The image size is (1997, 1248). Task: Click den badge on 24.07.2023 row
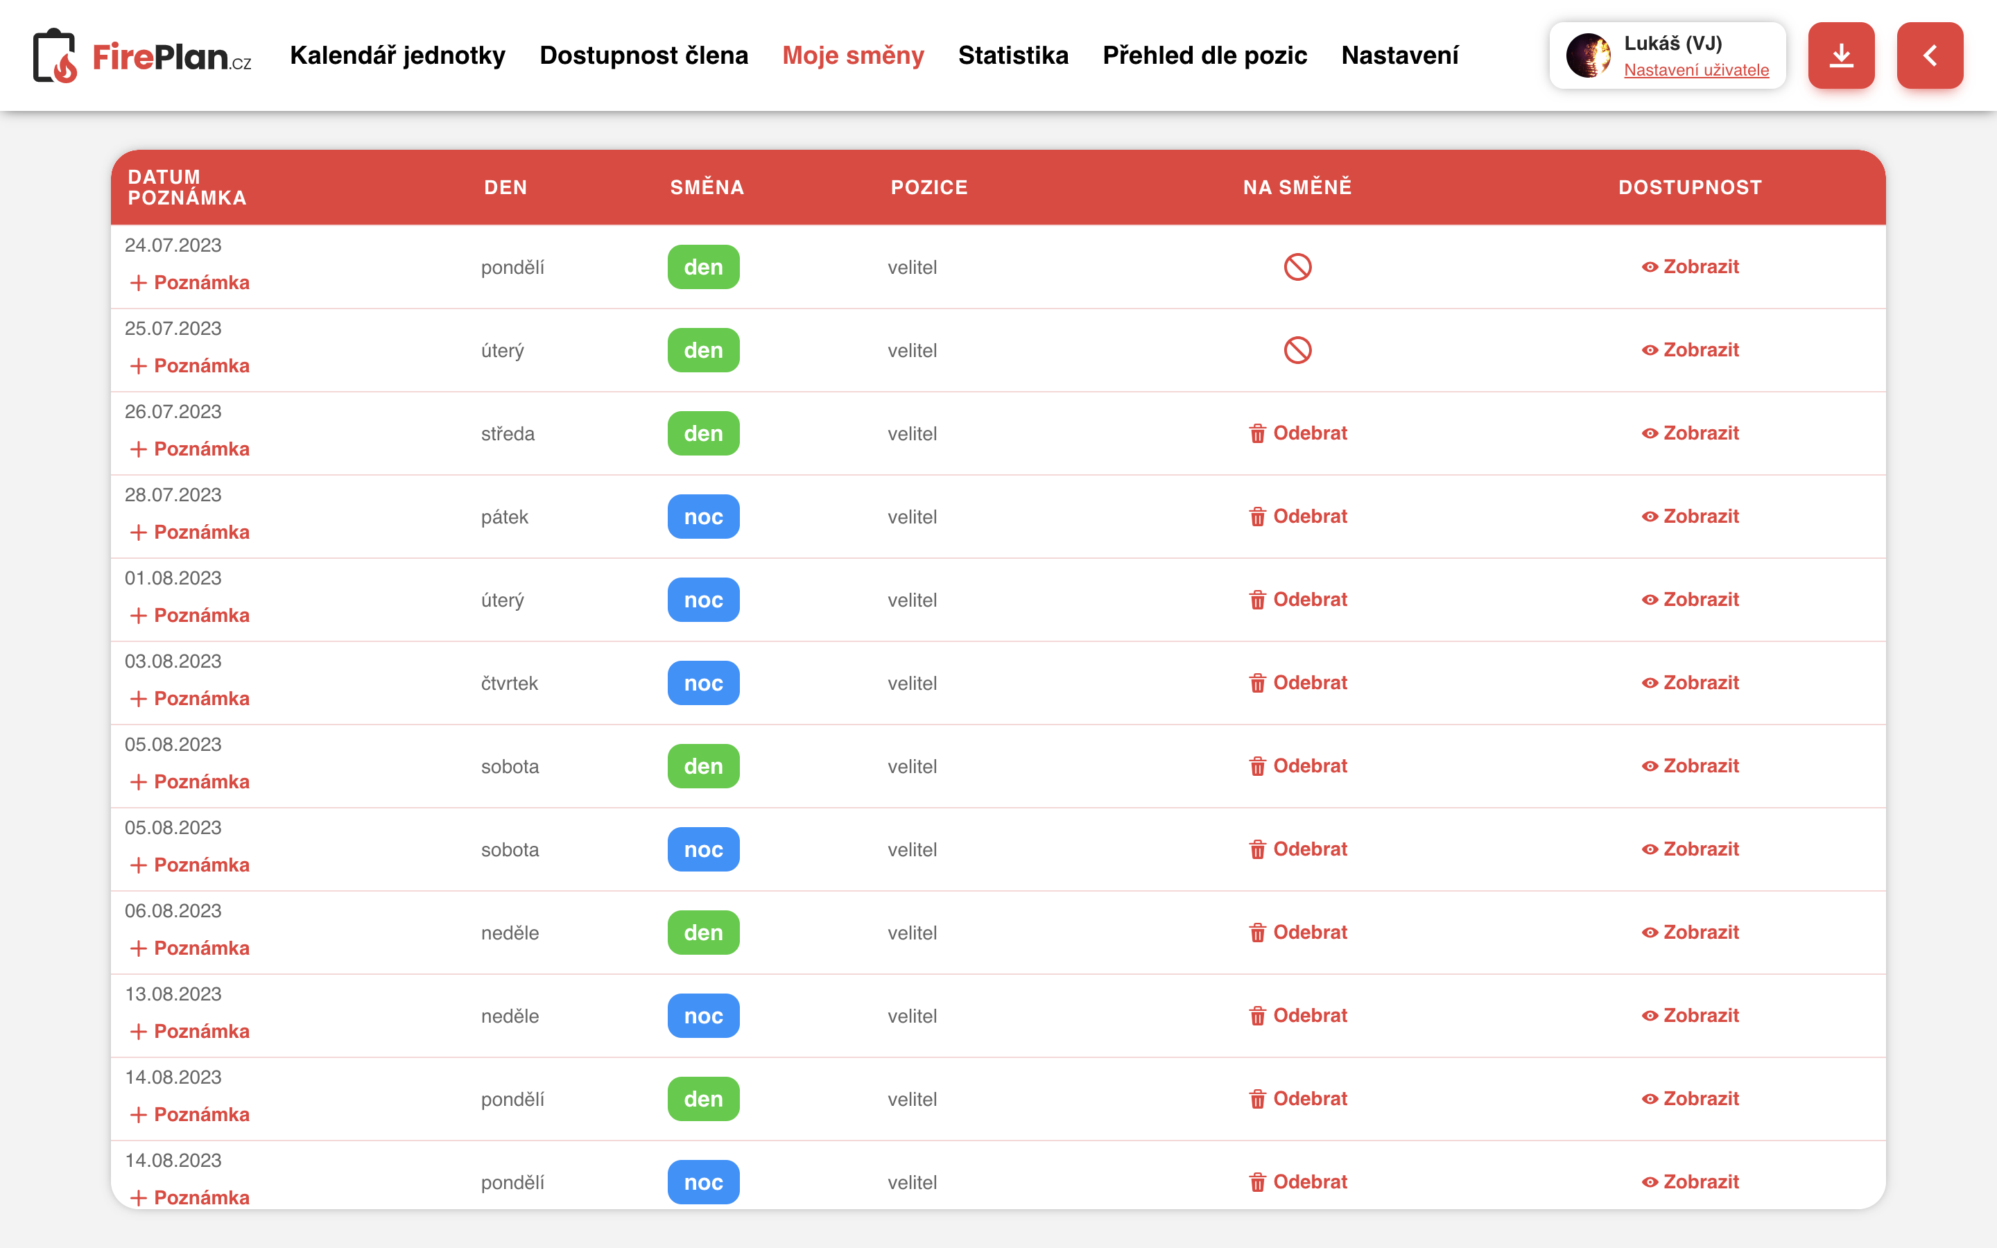(703, 268)
